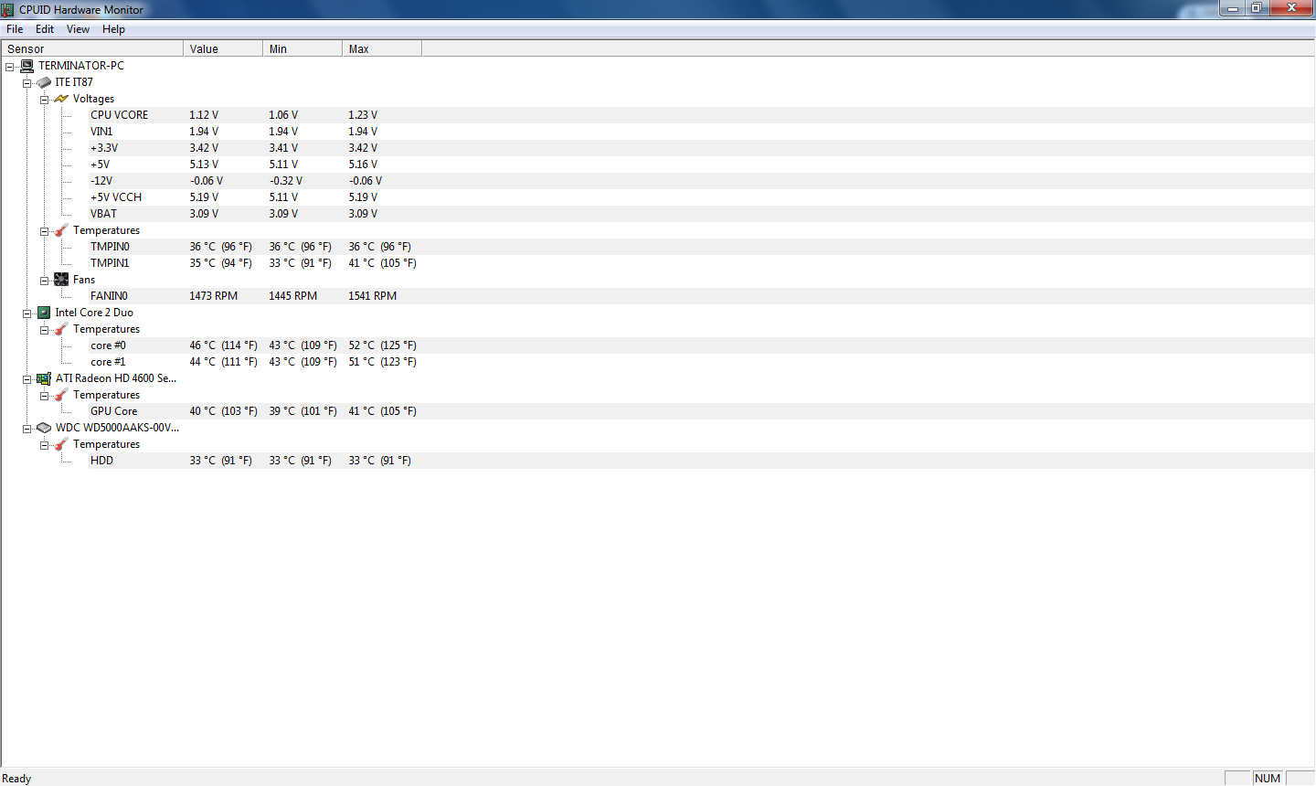Click the chip icon next to ITE IT87
This screenshot has height=786, width=1316.
[44, 82]
